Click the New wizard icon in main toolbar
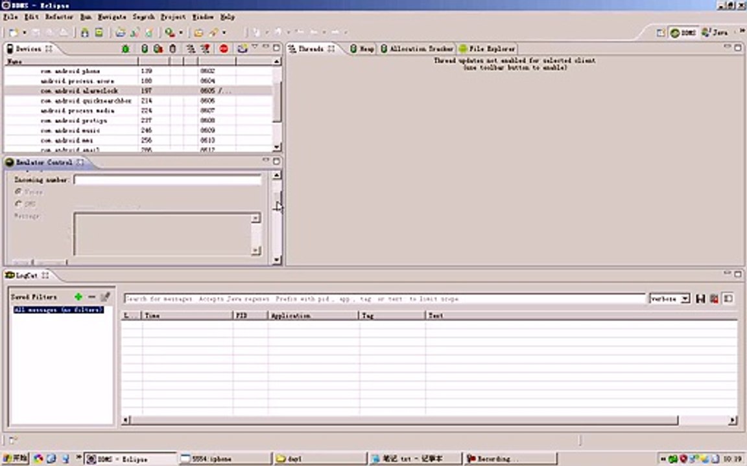The height and width of the screenshot is (466, 747). pos(14,33)
